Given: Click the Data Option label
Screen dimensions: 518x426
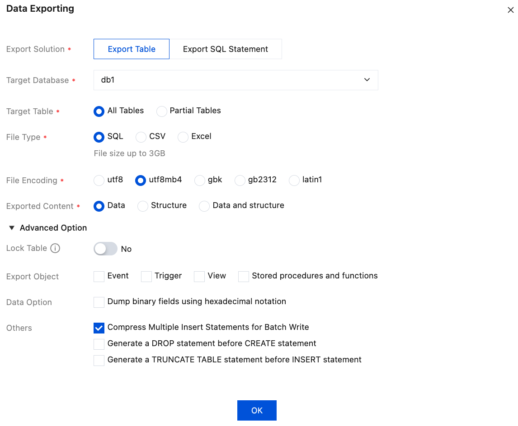Looking at the screenshot, I should [x=29, y=302].
